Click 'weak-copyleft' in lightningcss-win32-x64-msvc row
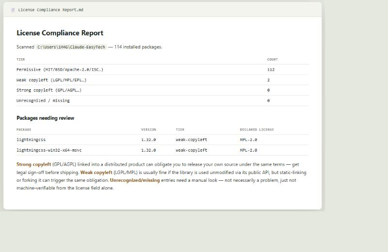Viewport: 388px width, 252px height. point(192,150)
